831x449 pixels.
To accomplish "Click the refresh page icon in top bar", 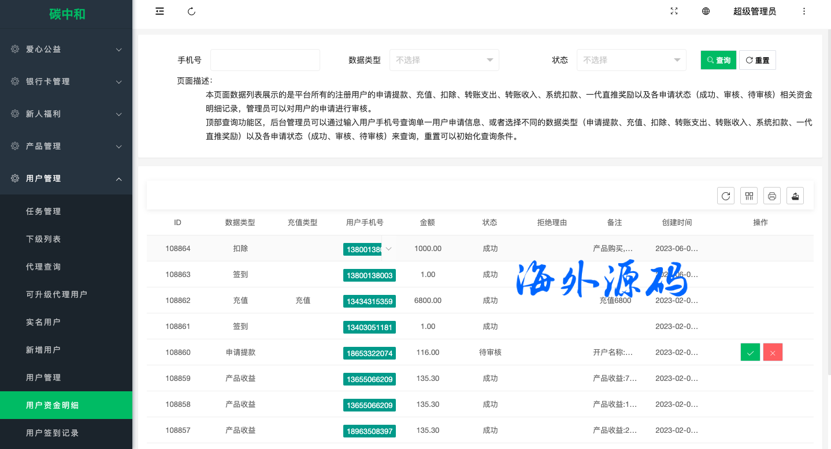I will [x=192, y=12].
